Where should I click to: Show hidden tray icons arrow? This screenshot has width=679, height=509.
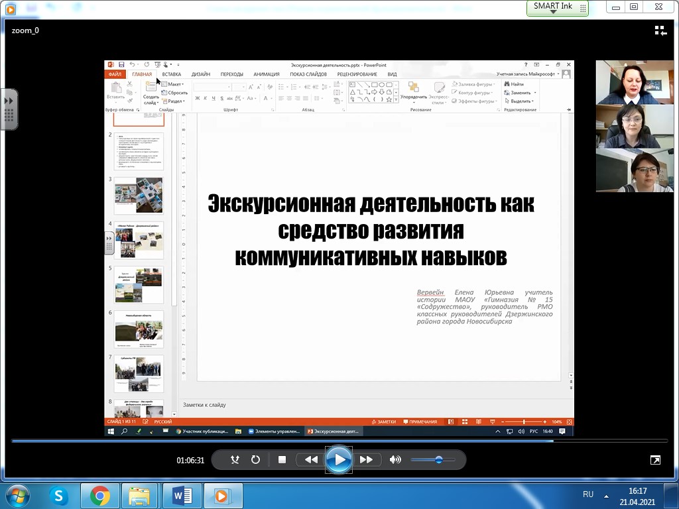click(606, 495)
